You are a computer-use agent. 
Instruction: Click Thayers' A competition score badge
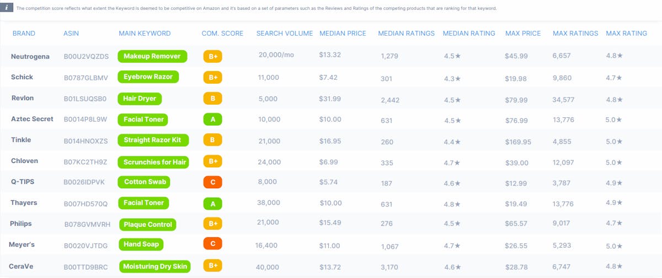(212, 203)
